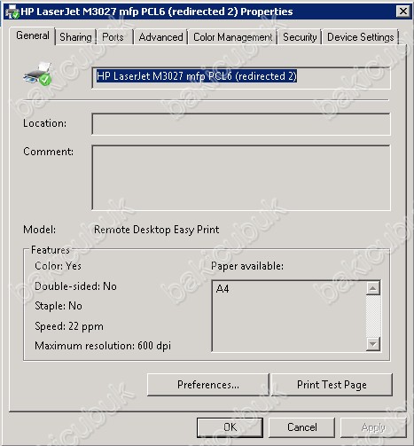Click the printer icon in the title bar
This screenshot has height=446, width=414.
tap(12, 12)
